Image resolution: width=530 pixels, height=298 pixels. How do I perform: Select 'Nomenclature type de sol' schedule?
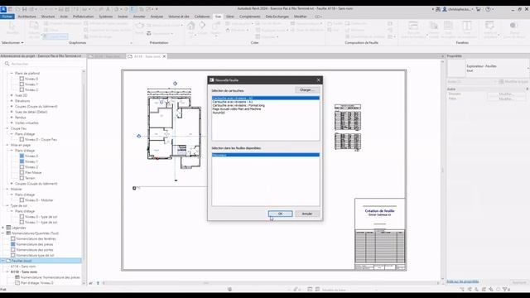[x=35, y=255]
